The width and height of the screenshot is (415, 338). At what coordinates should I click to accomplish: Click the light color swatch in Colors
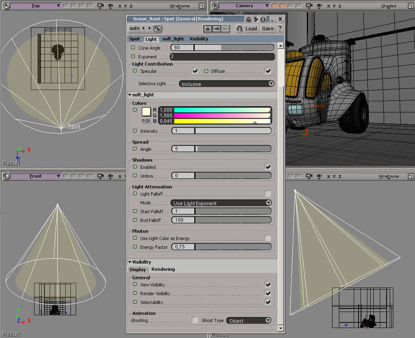point(146,113)
